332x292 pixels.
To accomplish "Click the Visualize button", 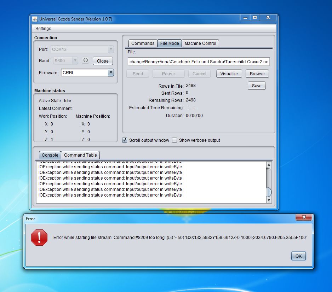I will [x=229, y=74].
